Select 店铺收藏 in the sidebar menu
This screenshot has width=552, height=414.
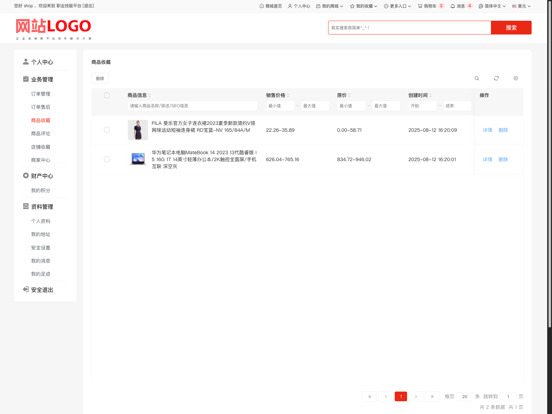click(41, 147)
